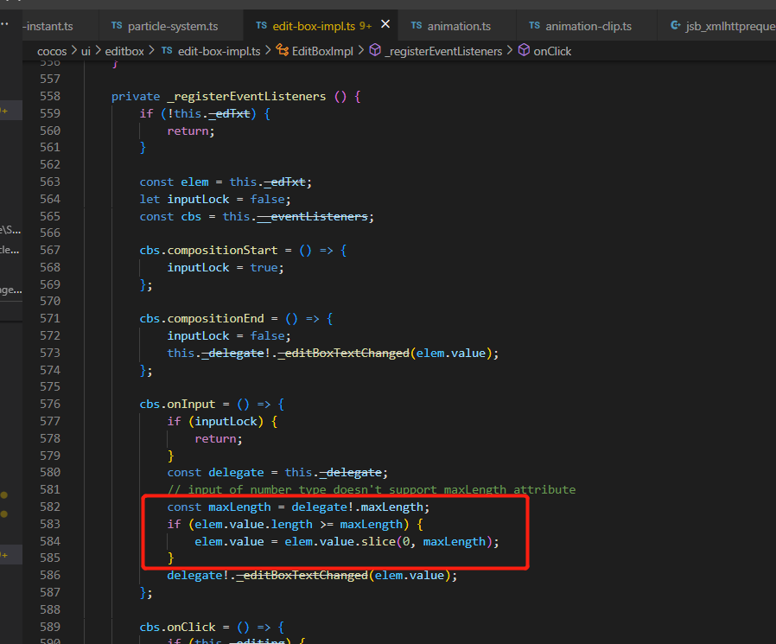Screen dimensions: 776x644
Task: Switch to the particle-system.ts tab
Action: (x=171, y=26)
